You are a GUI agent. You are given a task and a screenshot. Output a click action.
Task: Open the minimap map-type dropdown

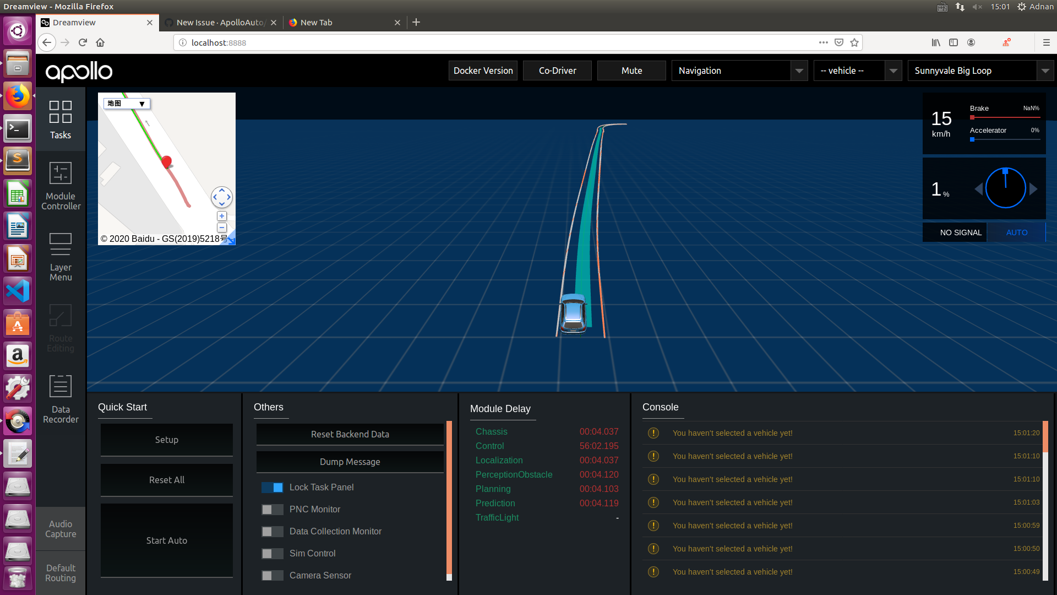pos(127,104)
